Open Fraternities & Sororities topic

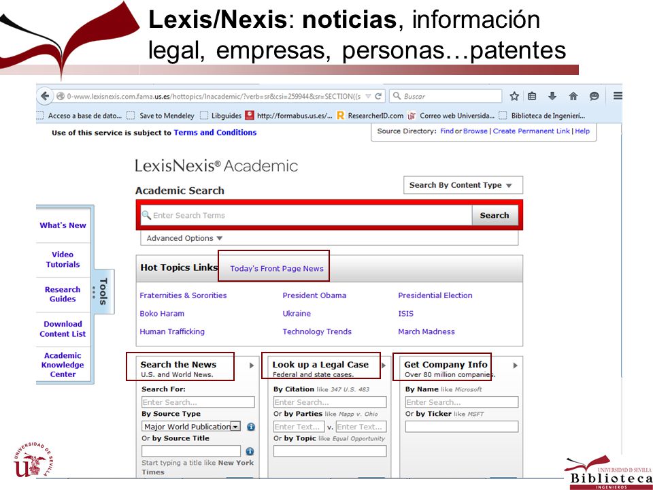183,295
